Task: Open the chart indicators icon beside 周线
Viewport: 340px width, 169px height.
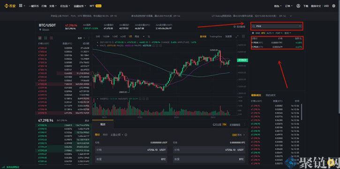Action: (149, 37)
